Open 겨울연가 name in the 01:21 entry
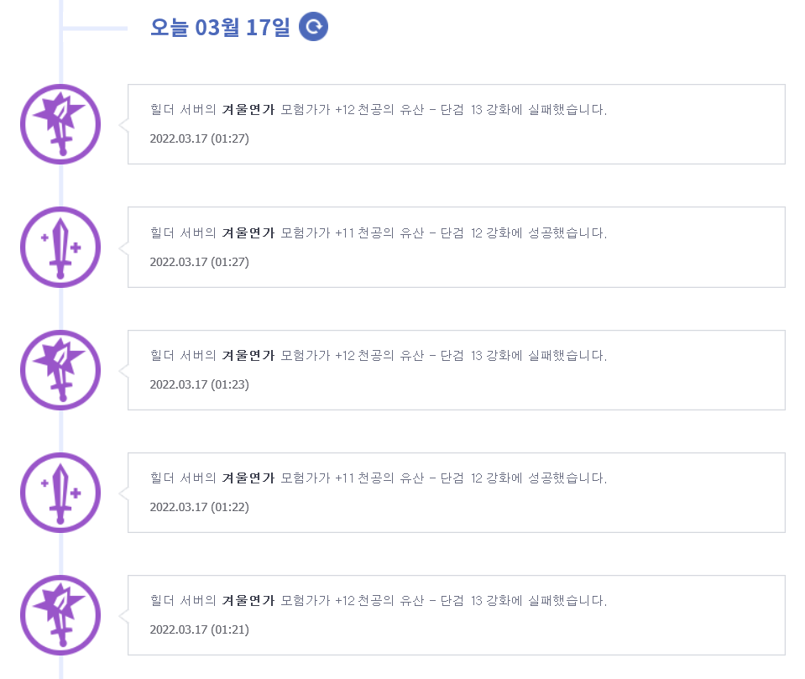The height and width of the screenshot is (679, 805). [248, 600]
